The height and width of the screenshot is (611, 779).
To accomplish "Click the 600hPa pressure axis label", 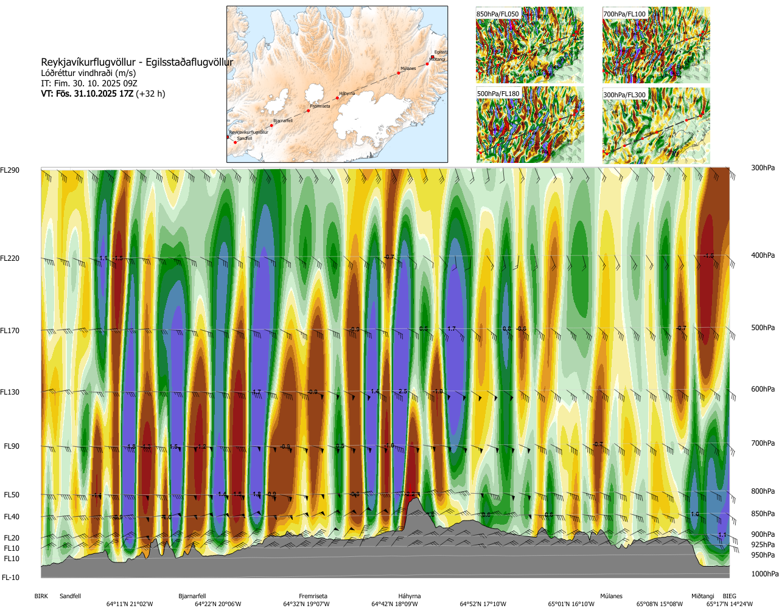I will (763, 389).
